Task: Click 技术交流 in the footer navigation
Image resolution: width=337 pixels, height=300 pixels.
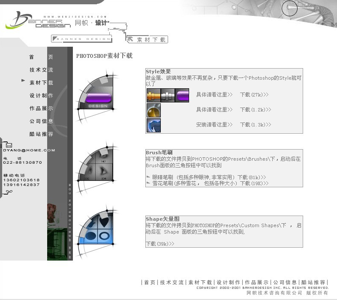Action: (172, 282)
